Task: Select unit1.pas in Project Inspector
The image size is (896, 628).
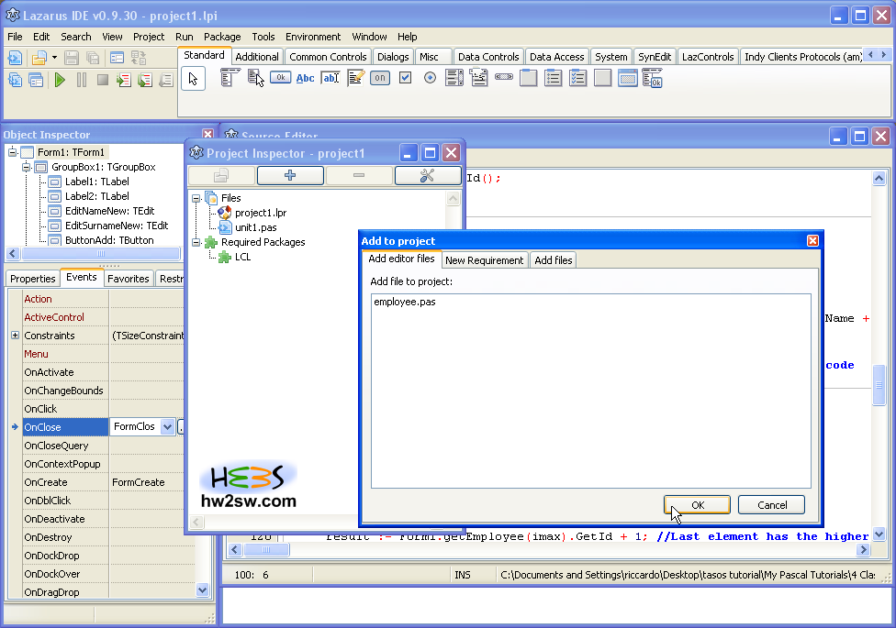Action: 256,227
